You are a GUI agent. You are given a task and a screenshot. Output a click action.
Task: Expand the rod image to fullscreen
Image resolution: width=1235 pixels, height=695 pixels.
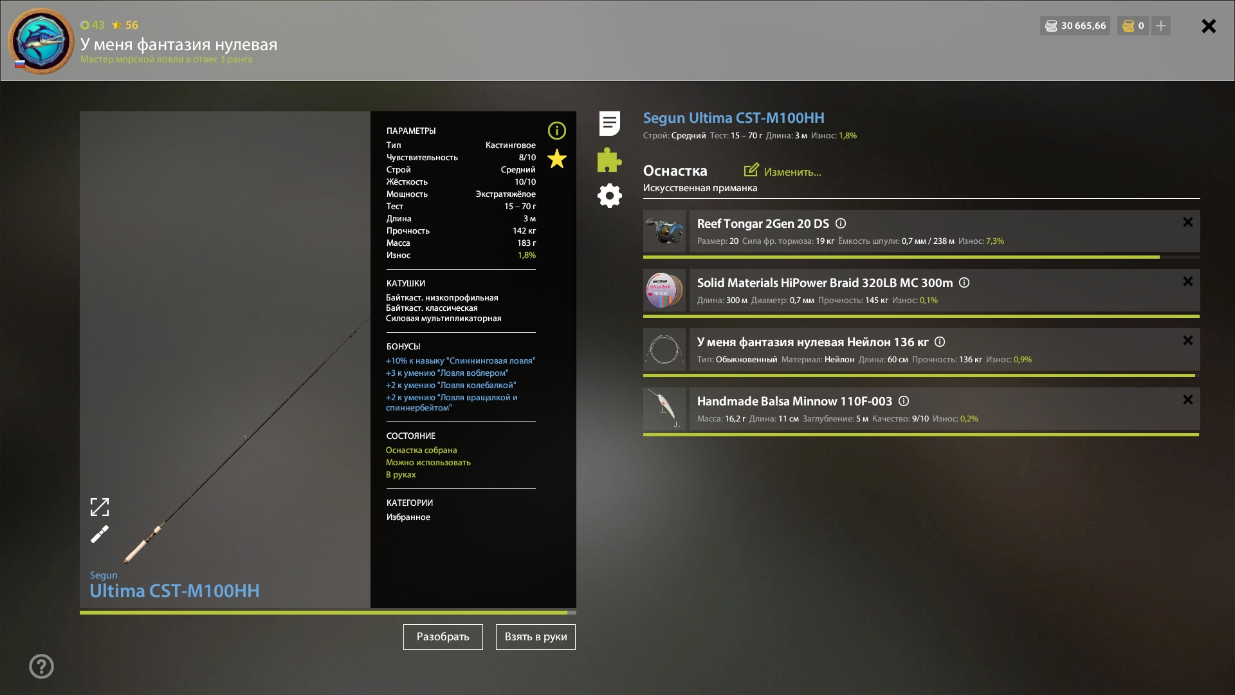[100, 507]
